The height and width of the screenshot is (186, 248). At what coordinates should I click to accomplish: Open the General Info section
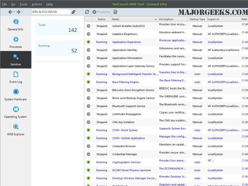point(16,25)
